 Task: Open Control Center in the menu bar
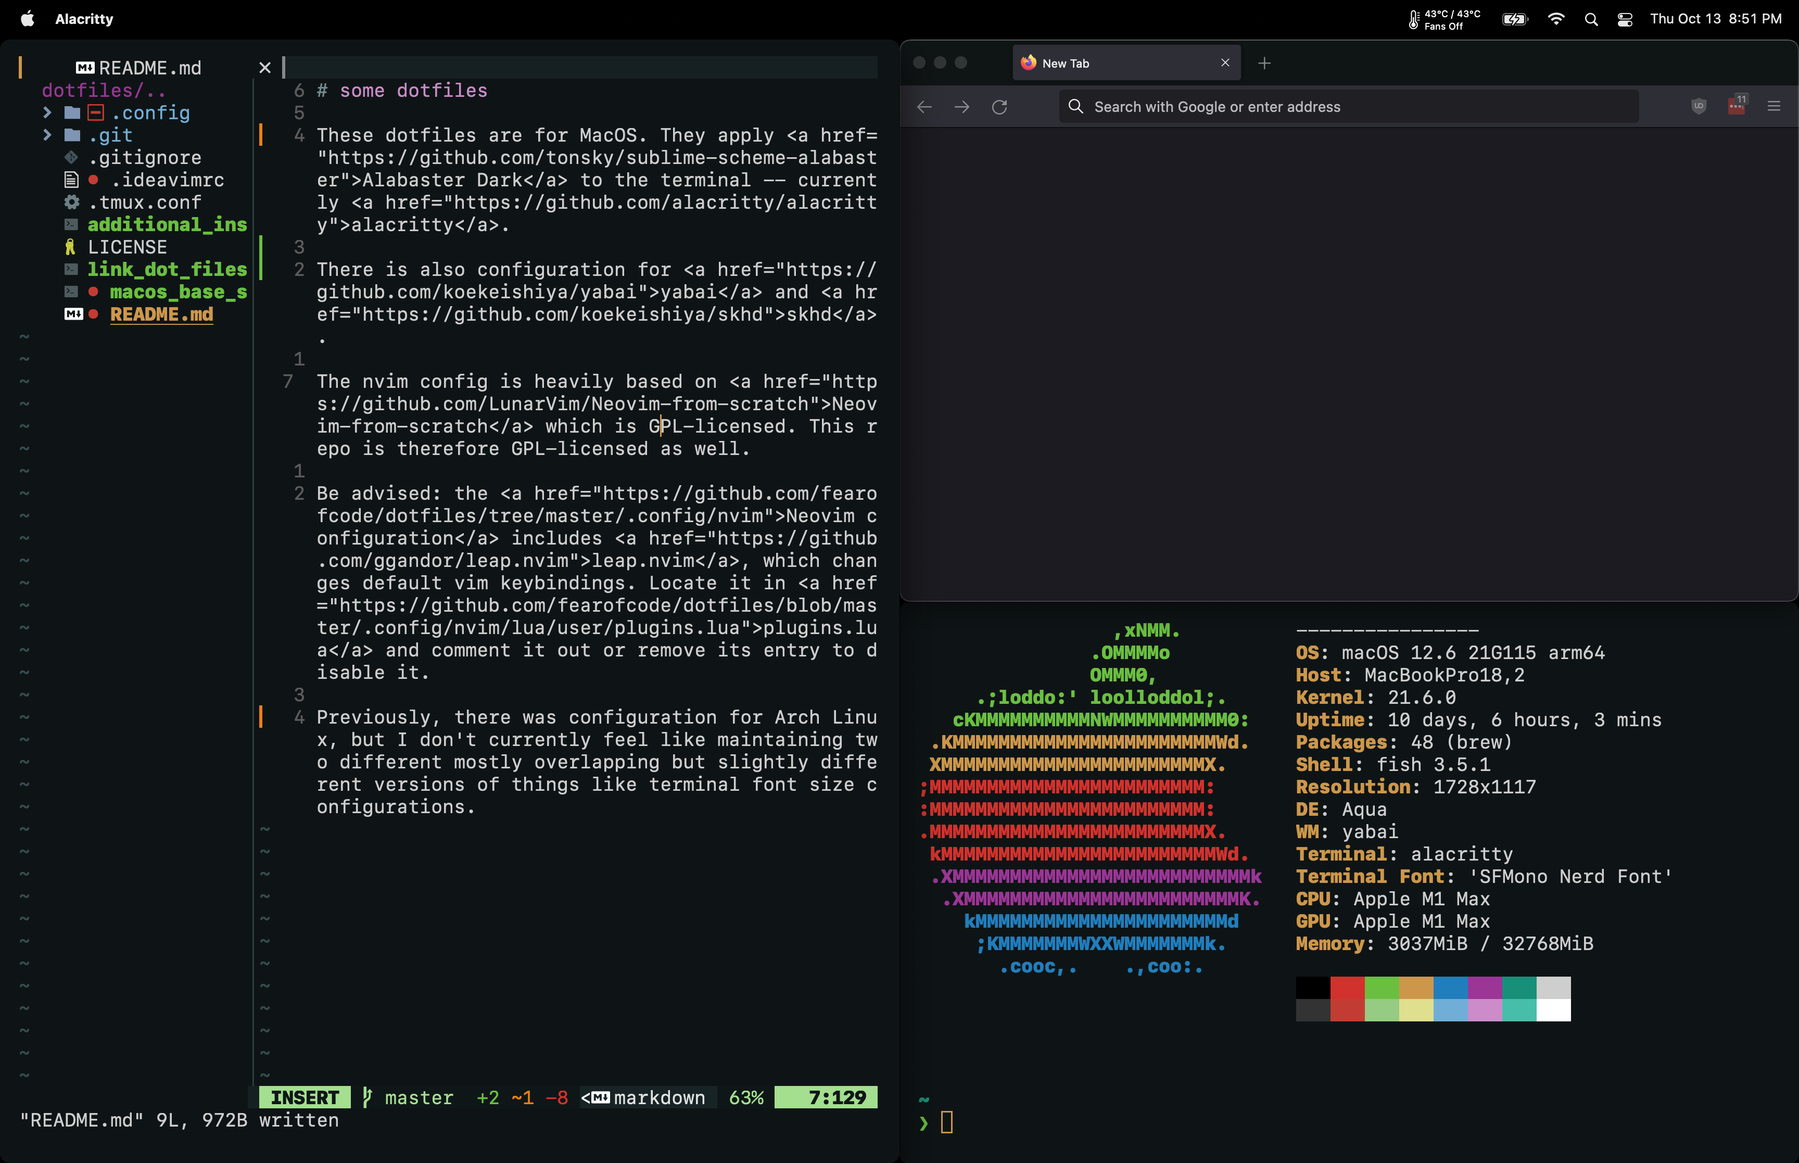(x=1624, y=19)
